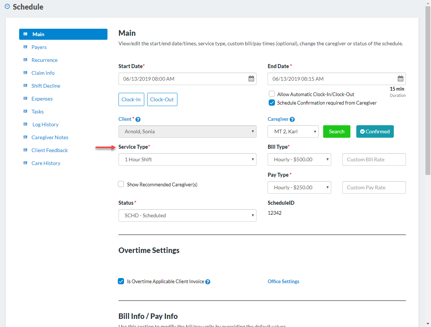Expand the Status dropdown showing SCHD - Scheduled
The image size is (431, 327).
coord(187,215)
